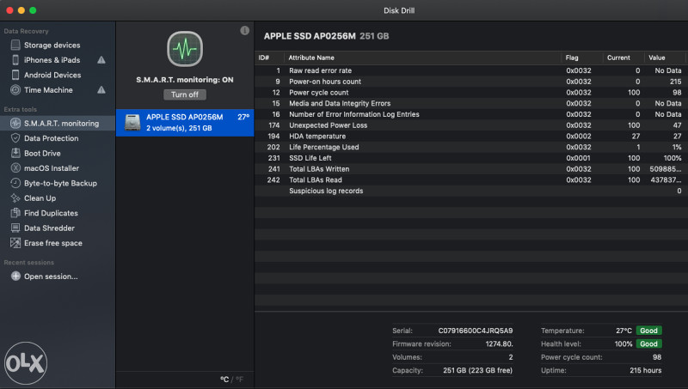688x389 pixels.
Task: Open the Clean Up sparkle icon
Action: pos(15,198)
